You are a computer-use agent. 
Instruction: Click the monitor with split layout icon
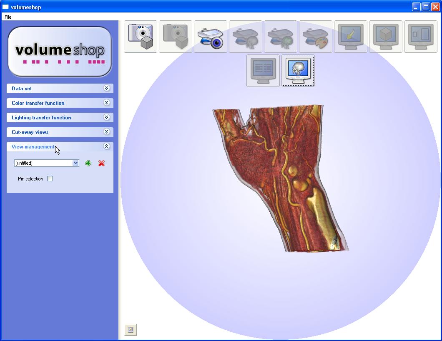click(x=421, y=37)
